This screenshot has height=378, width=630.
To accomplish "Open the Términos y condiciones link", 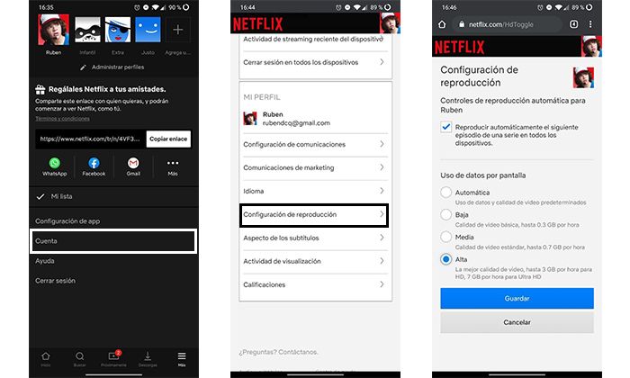I will point(62,119).
